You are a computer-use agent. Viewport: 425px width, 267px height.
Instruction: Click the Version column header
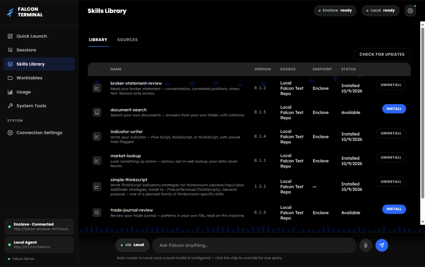(x=262, y=69)
